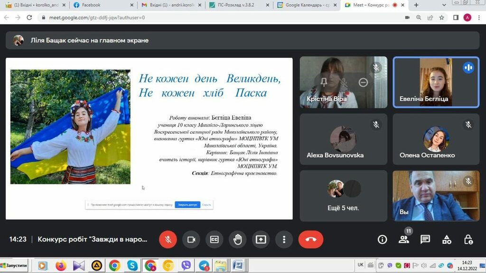Screen dimensions: 486x273
Task: Show the participants list
Action: pos(404,239)
